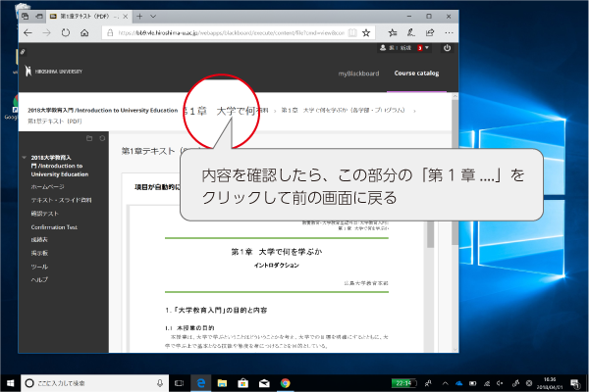This screenshot has width=589, height=392.
Task: Click the browser forward arrow
Action: click(46, 33)
